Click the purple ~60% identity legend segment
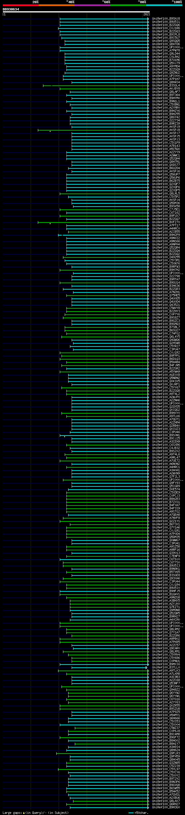Image resolution: width=185 pixels, height=815 pixels. pos(92,5)
